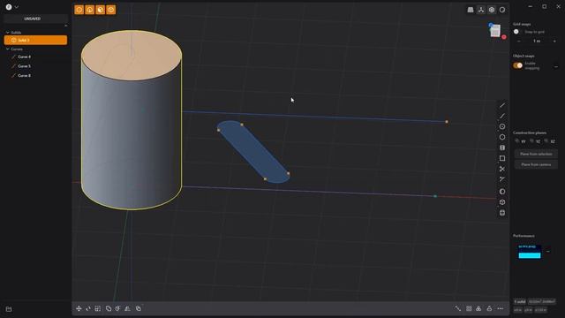Choose the XY construction plane
Image resolution: width=565 pixels, height=318 pixels.
[x=520, y=141]
